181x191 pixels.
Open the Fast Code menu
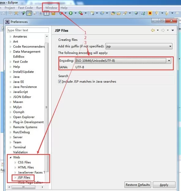click(25, 8)
